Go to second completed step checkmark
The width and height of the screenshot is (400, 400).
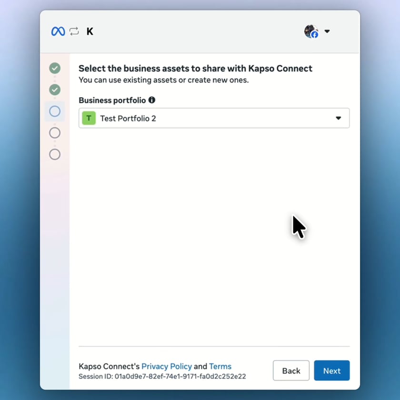[x=55, y=90]
